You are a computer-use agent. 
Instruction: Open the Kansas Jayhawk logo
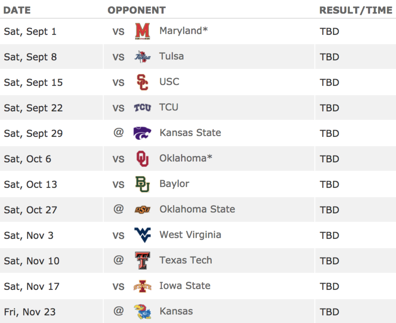143,311
